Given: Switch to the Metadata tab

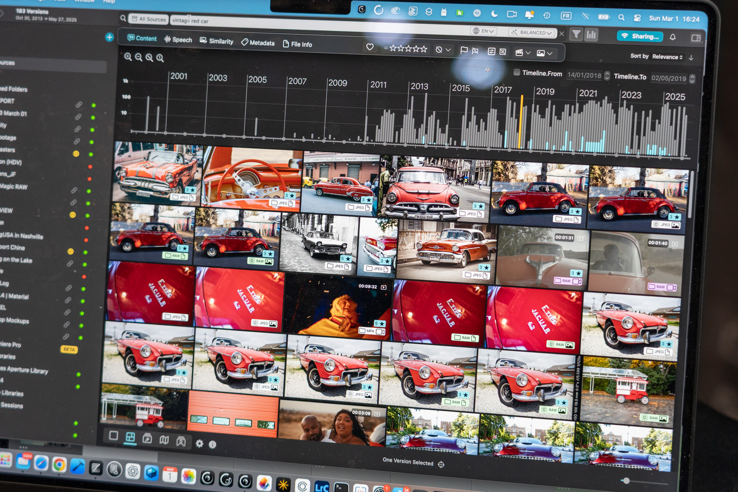Looking at the screenshot, I should click(258, 43).
